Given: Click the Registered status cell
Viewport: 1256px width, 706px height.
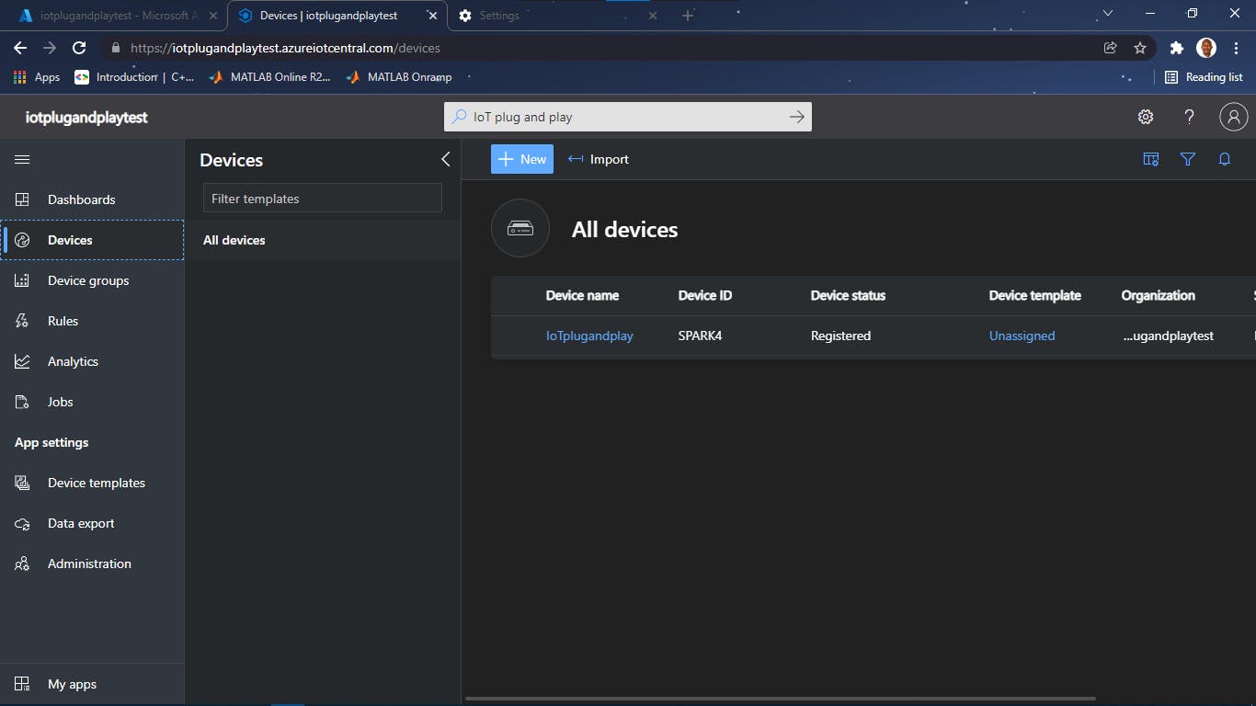Looking at the screenshot, I should [840, 336].
